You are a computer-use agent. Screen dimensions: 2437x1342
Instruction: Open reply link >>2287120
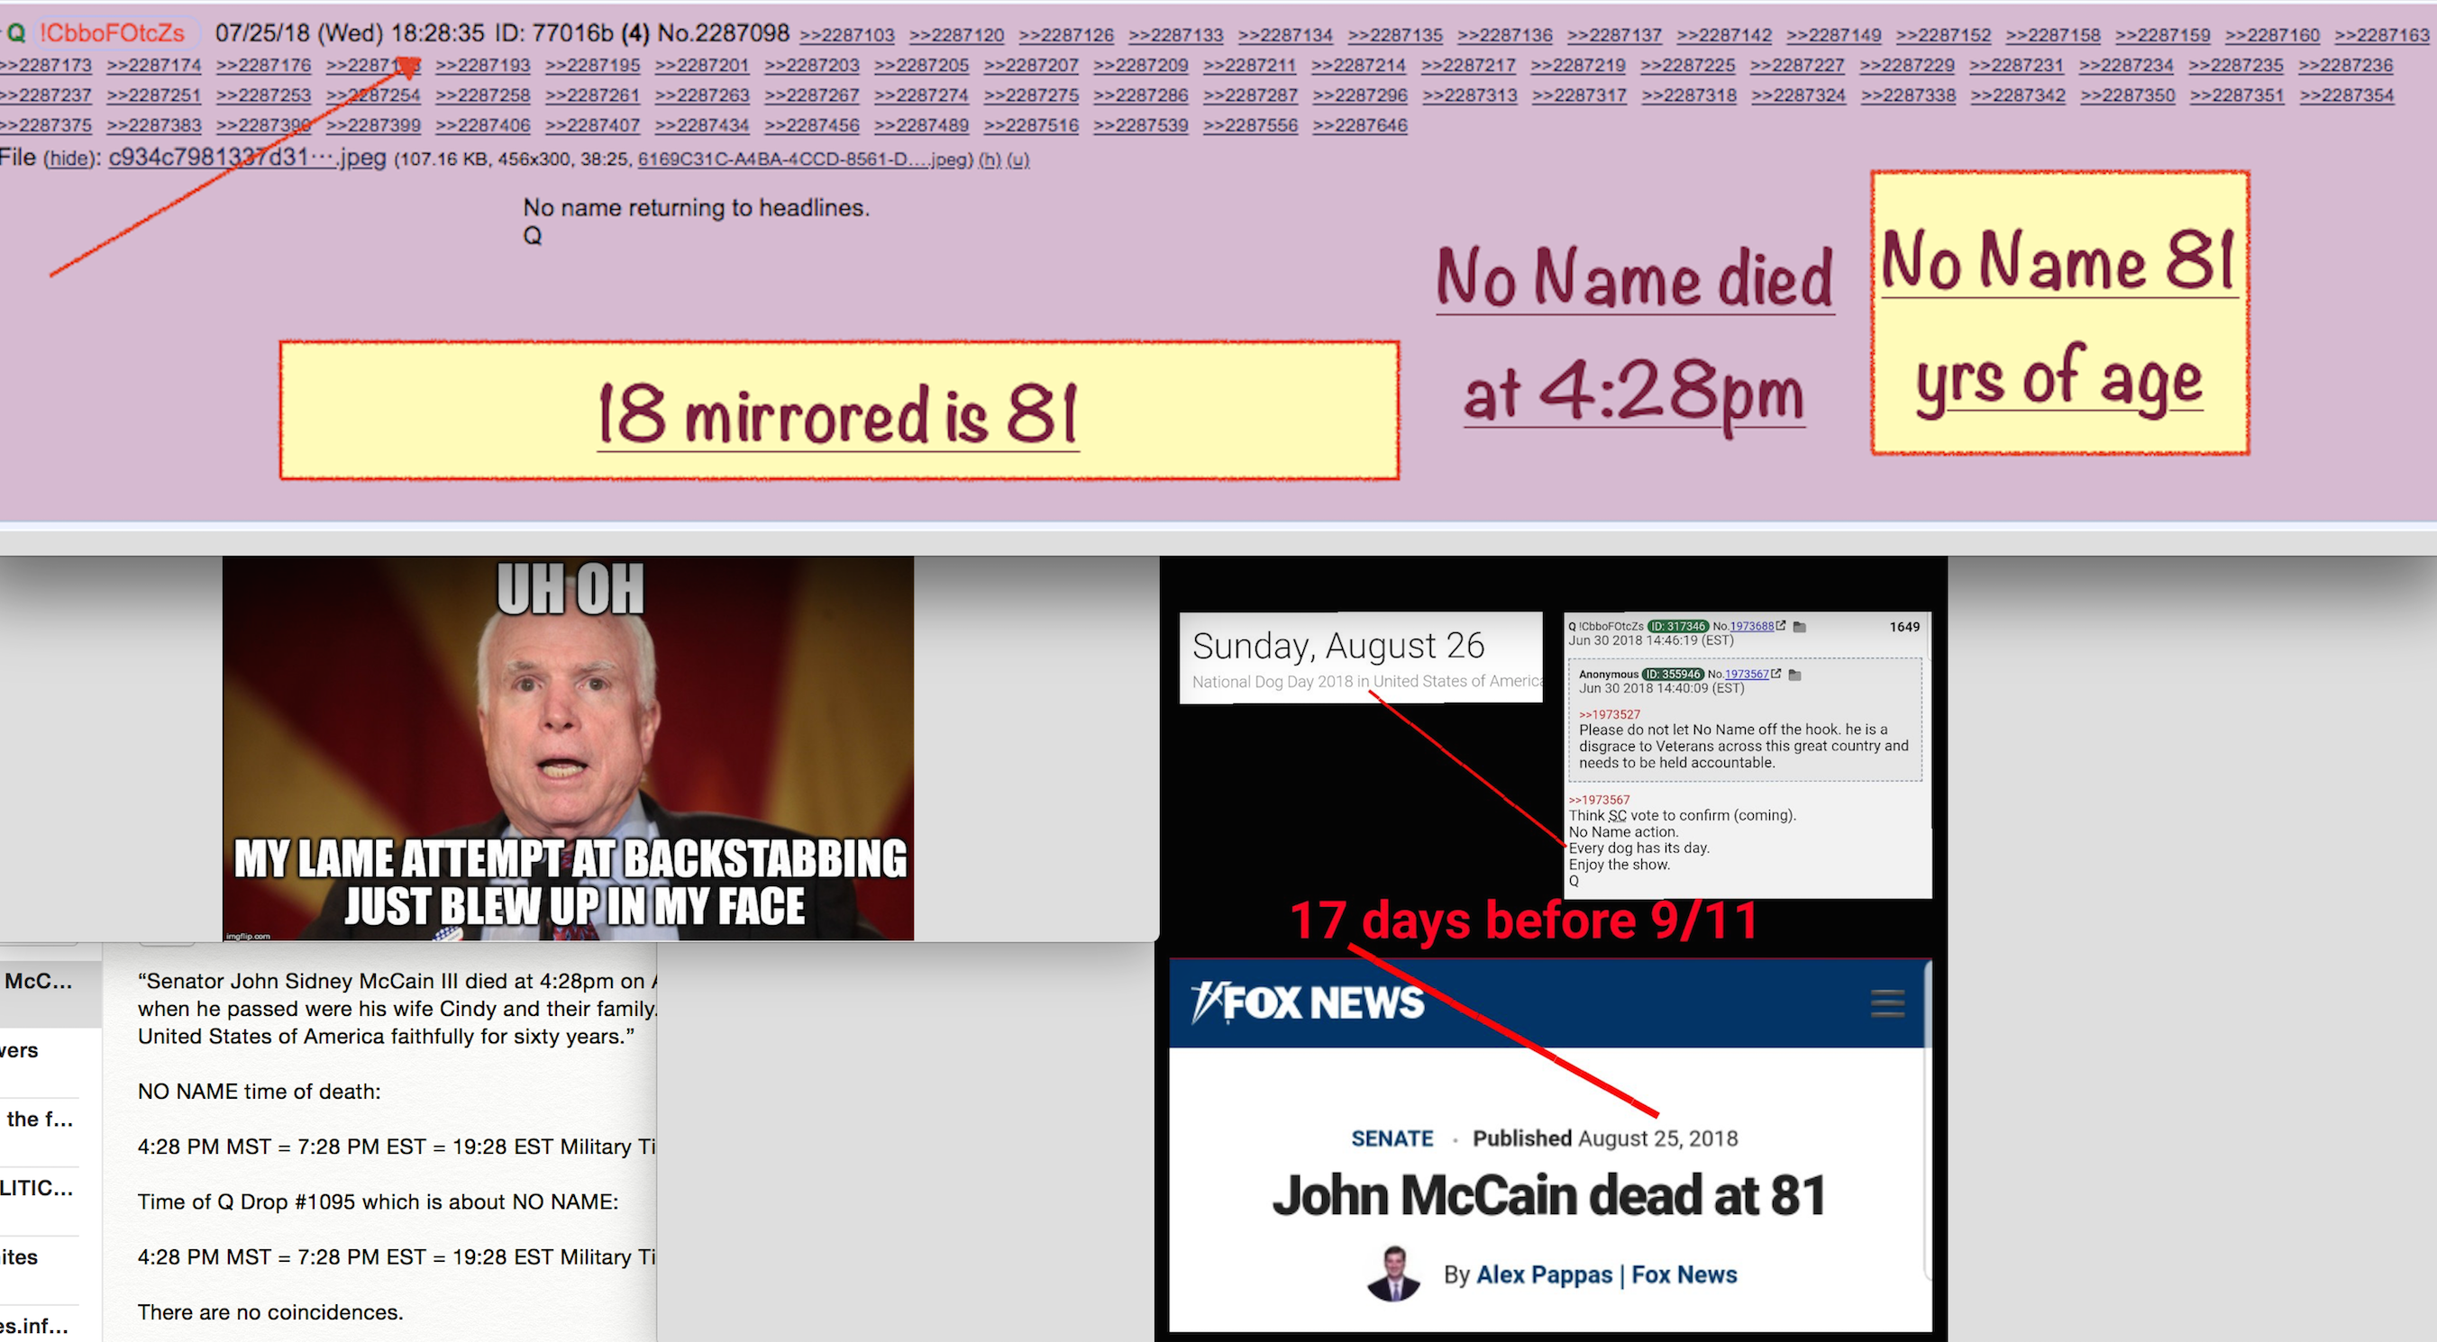coord(956,35)
